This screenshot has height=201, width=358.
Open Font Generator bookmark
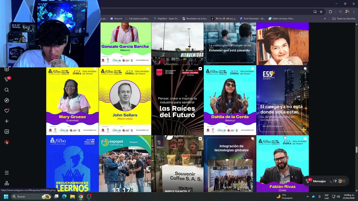253,19
